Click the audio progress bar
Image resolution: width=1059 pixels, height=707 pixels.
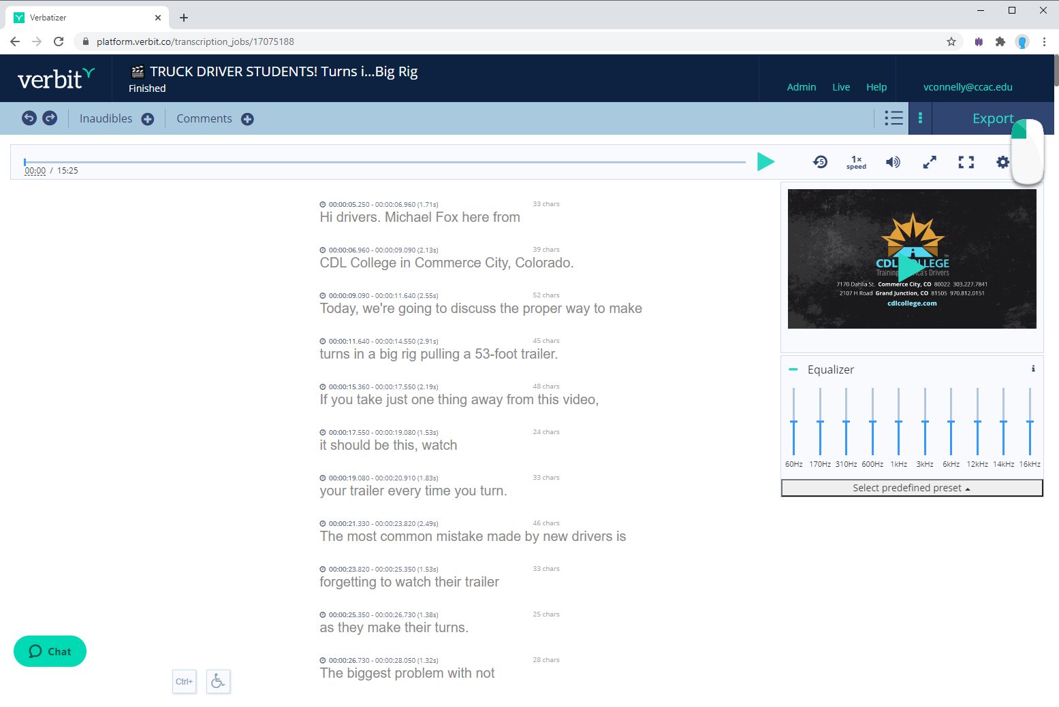pos(385,162)
